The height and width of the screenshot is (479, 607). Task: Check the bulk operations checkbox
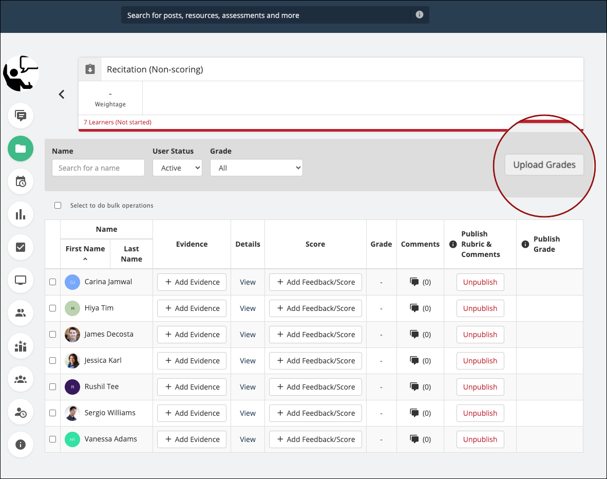[58, 206]
